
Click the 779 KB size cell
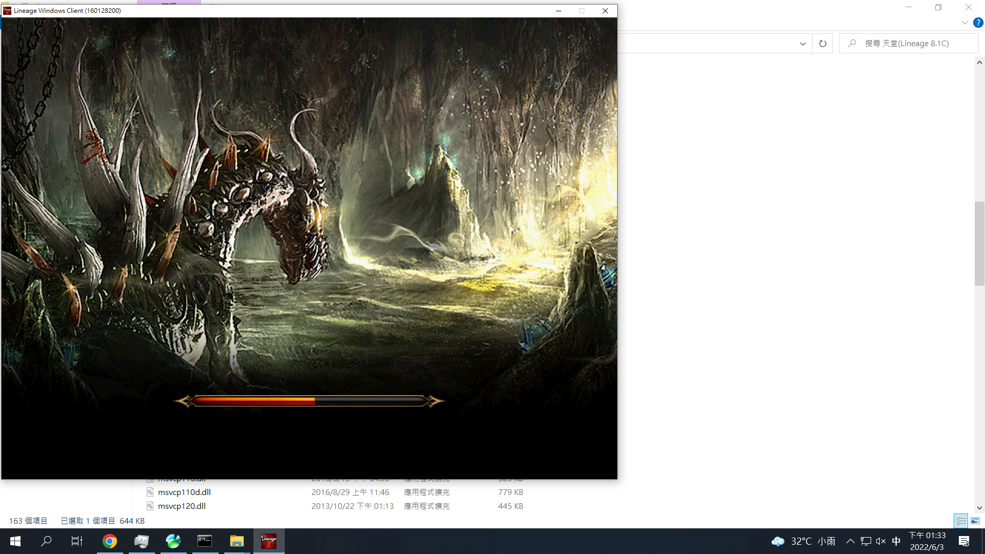click(x=510, y=492)
